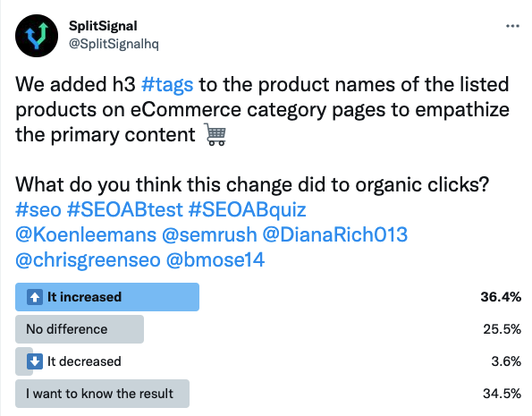Open the #tags hashtag link

click(x=167, y=85)
